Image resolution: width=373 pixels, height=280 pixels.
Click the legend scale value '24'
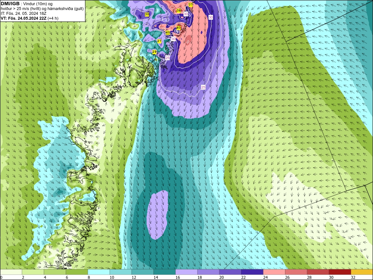tap(265, 277)
